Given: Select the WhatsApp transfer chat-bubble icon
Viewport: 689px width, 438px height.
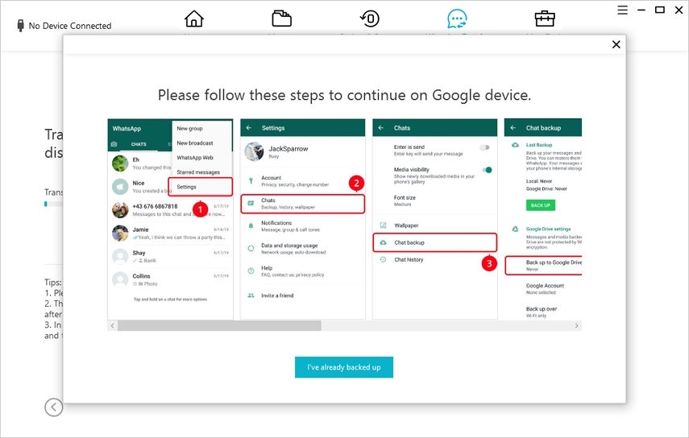Looking at the screenshot, I should click(457, 19).
